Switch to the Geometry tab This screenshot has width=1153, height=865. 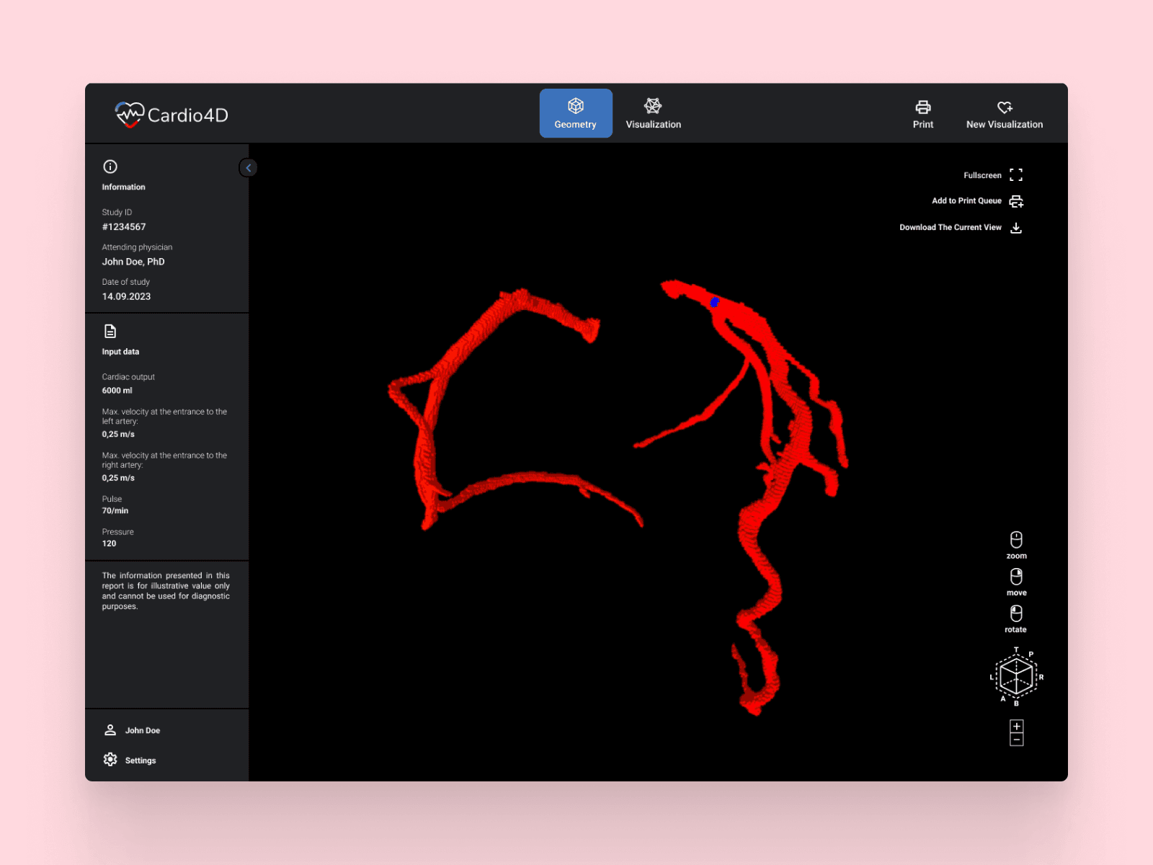point(576,113)
